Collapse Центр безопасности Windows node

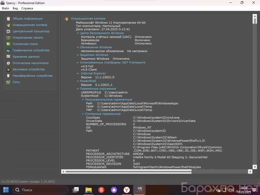click(x=78, y=33)
